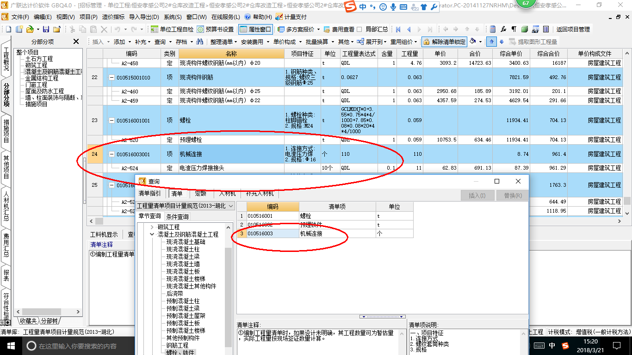Click the Open folder icon
The image size is (632, 355).
[29, 29]
